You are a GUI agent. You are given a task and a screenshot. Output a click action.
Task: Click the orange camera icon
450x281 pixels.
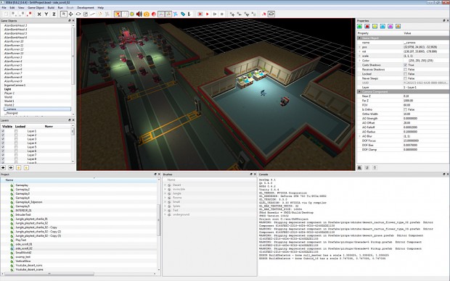147,14
